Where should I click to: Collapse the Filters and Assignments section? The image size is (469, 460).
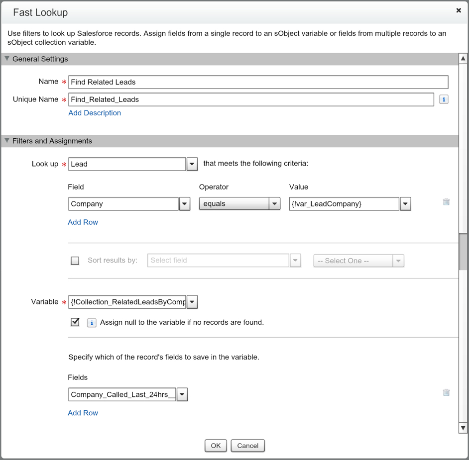pos(7,141)
